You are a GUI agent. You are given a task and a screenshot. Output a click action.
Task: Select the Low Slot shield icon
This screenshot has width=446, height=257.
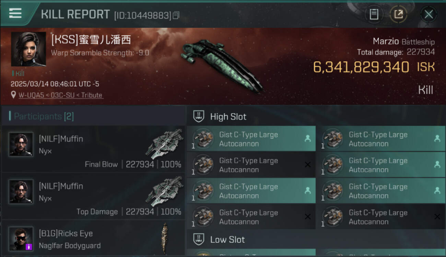(x=199, y=240)
